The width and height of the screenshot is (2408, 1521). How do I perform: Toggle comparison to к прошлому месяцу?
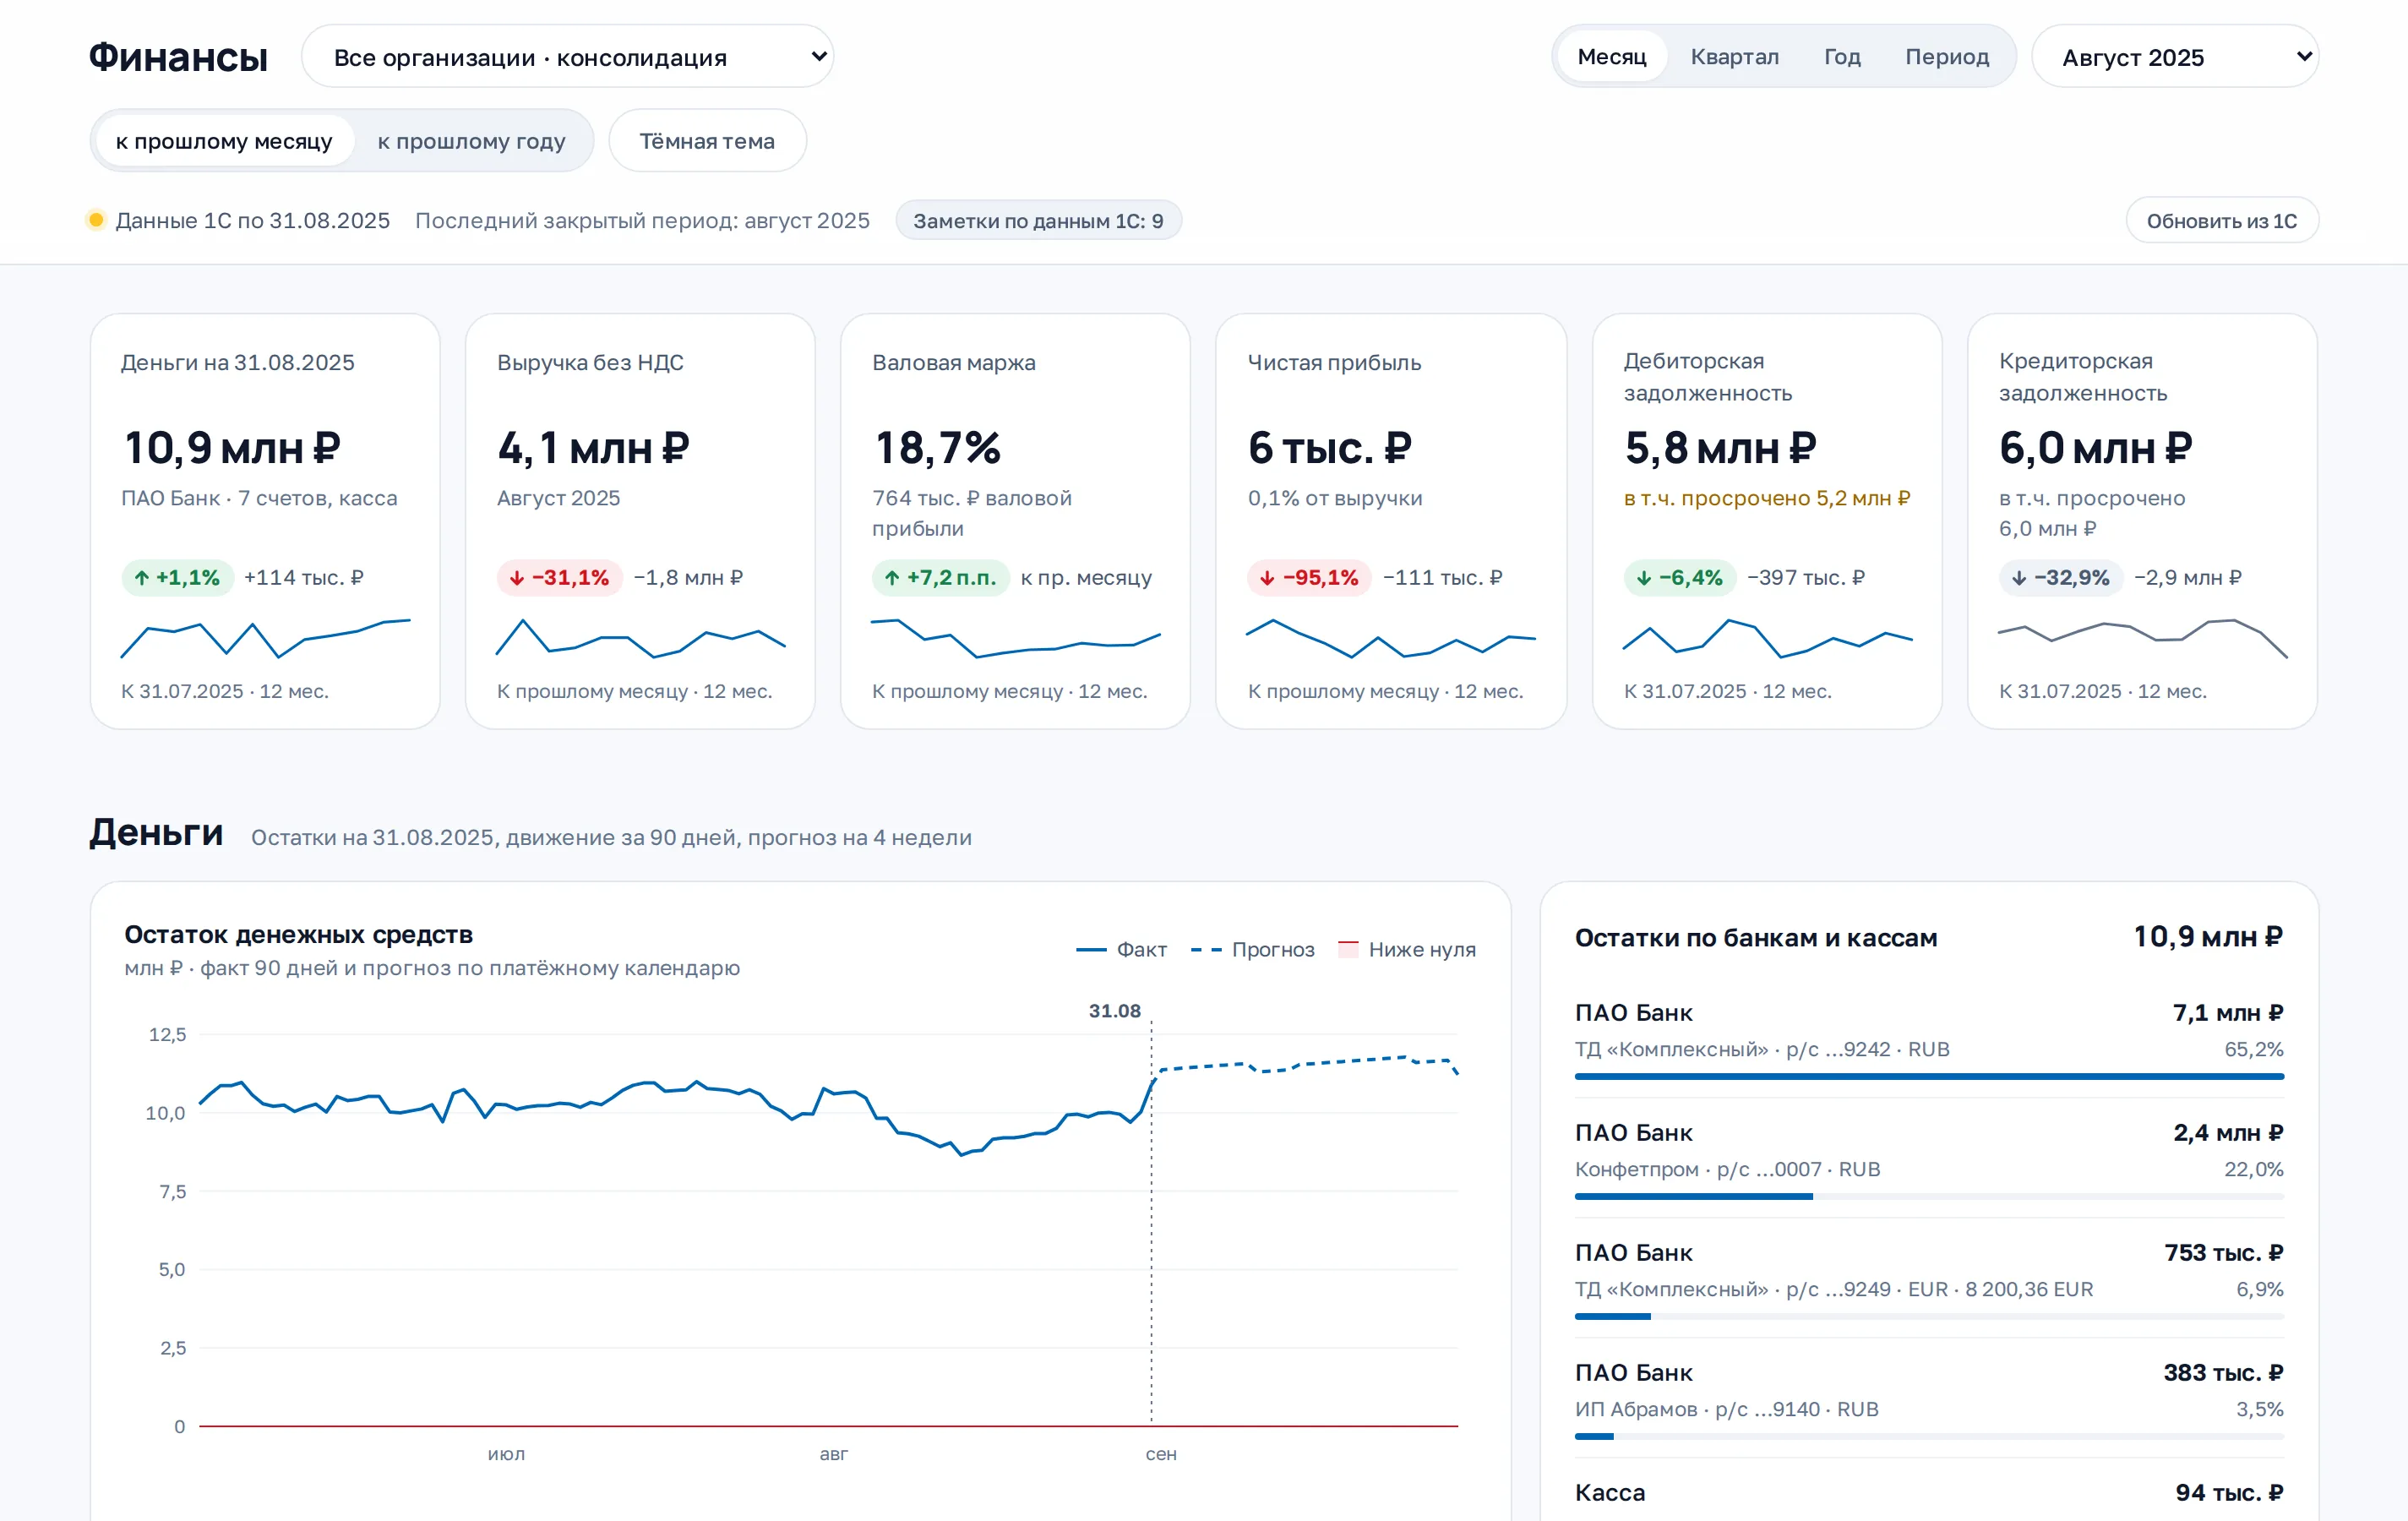[x=224, y=141]
